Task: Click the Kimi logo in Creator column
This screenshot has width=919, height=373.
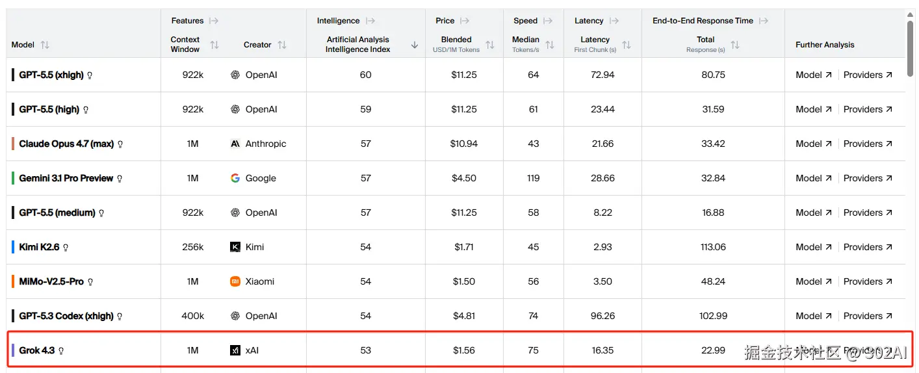Action: pos(235,247)
